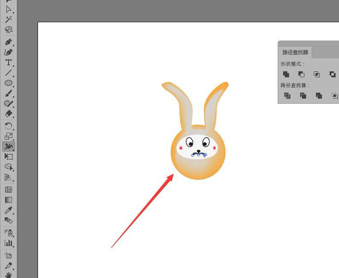Select the Pen tool
The width and height of the screenshot is (339, 278).
point(9,42)
